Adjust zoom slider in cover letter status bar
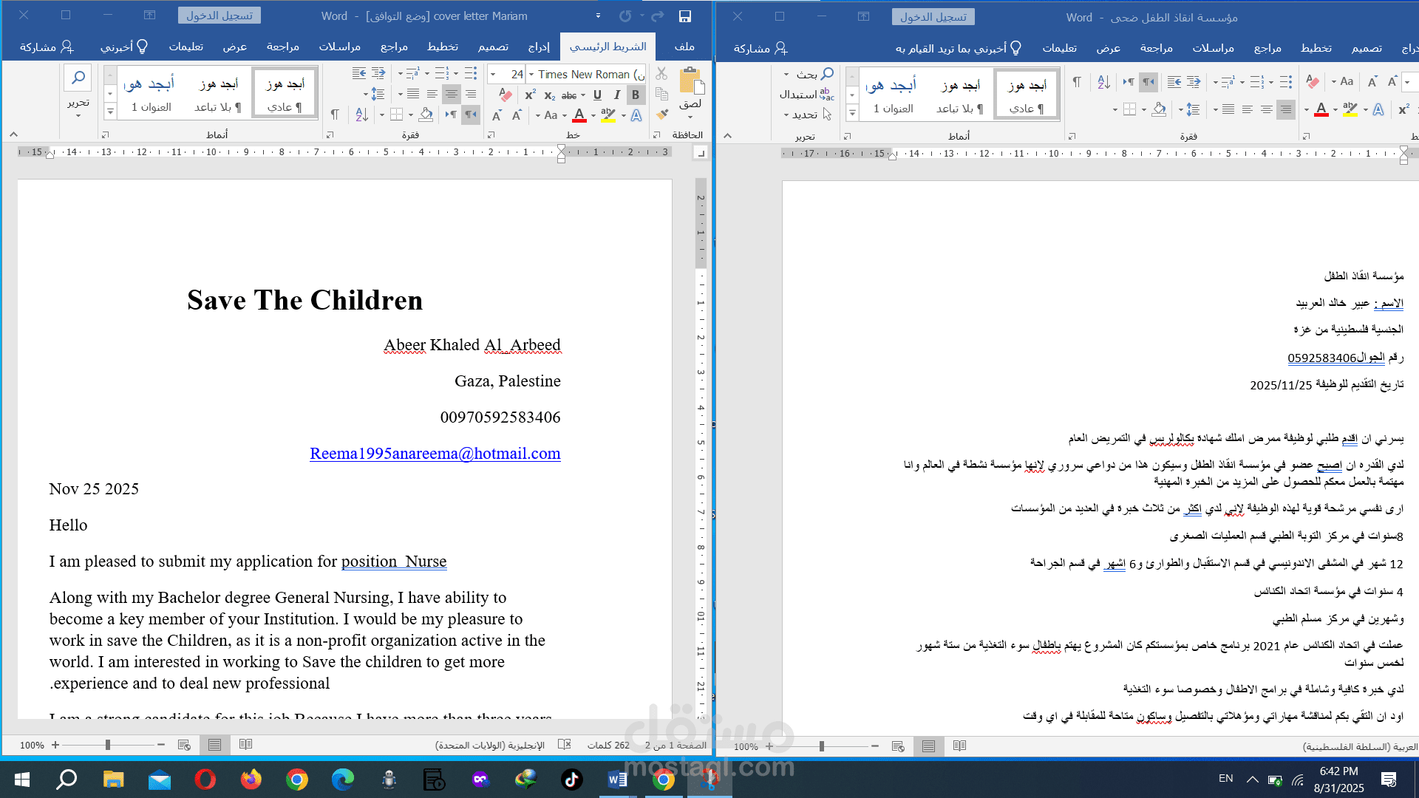 (x=108, y=745)
